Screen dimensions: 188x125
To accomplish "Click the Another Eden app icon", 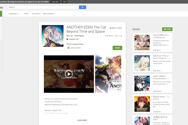I will click(53, 36).
